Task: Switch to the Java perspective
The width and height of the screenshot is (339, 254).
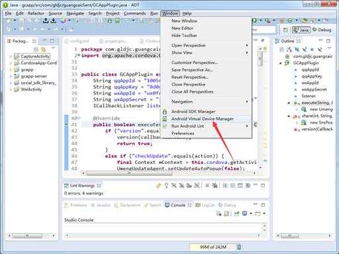Action: pos(301,30)
